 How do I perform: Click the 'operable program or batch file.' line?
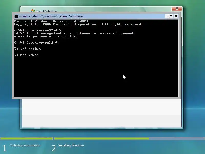click(x=46, y=36)
